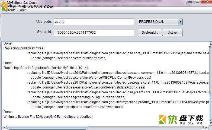Viewport: 212px width, 130px height.
Task: Focus the SystemId text field
Action: 94,33
